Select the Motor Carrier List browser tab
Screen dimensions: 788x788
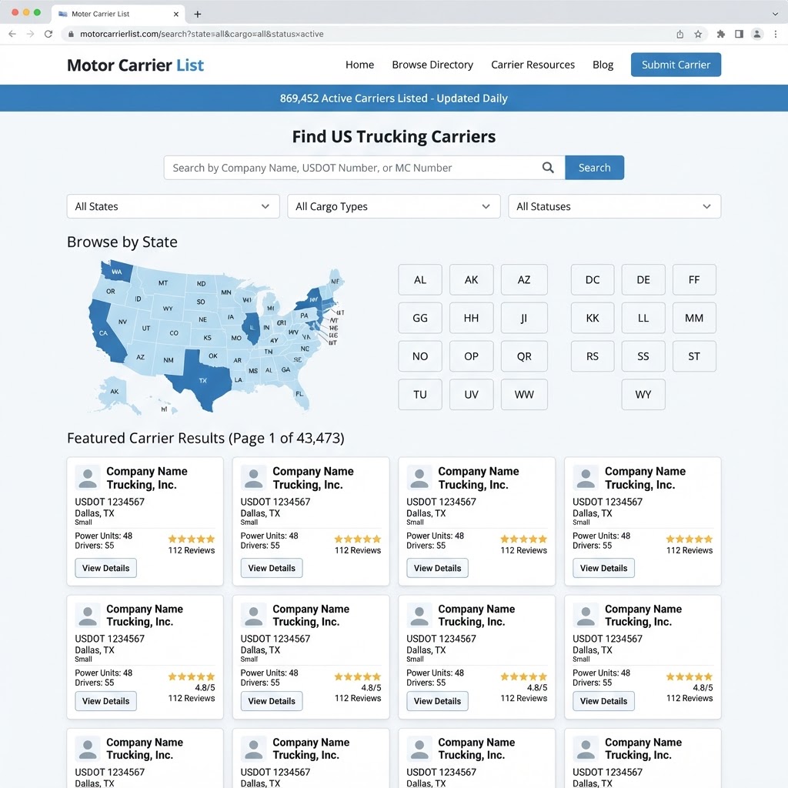(x=118, y=14)
